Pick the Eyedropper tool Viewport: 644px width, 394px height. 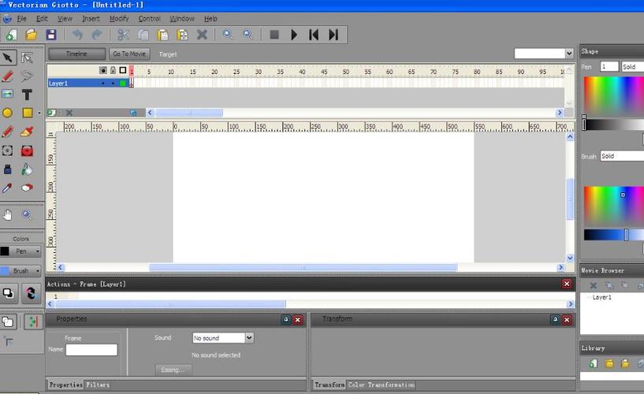pos(8,188)
